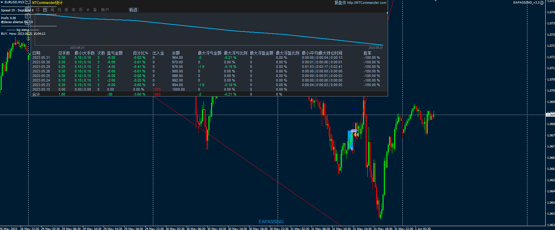The image size is (555, 230).
Task: Click the white diamond marker at chart top
Action: [x=435, y=1]
